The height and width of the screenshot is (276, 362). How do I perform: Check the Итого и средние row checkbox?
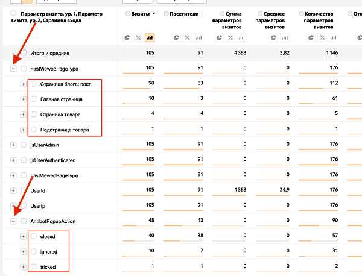click(x=24, y=53)
